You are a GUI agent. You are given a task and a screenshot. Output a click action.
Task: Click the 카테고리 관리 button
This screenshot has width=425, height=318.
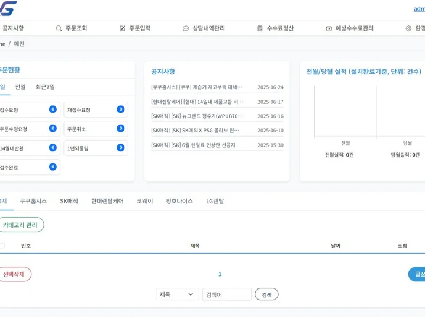click(x=20, y=225)
